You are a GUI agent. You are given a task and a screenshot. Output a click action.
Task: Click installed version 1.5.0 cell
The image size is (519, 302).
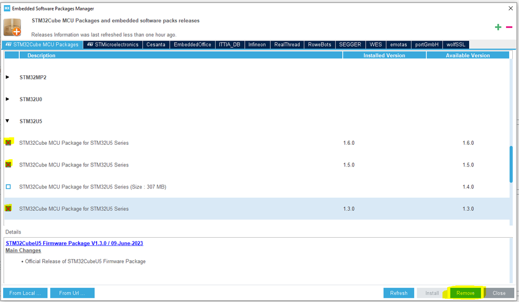pos(349,164)
